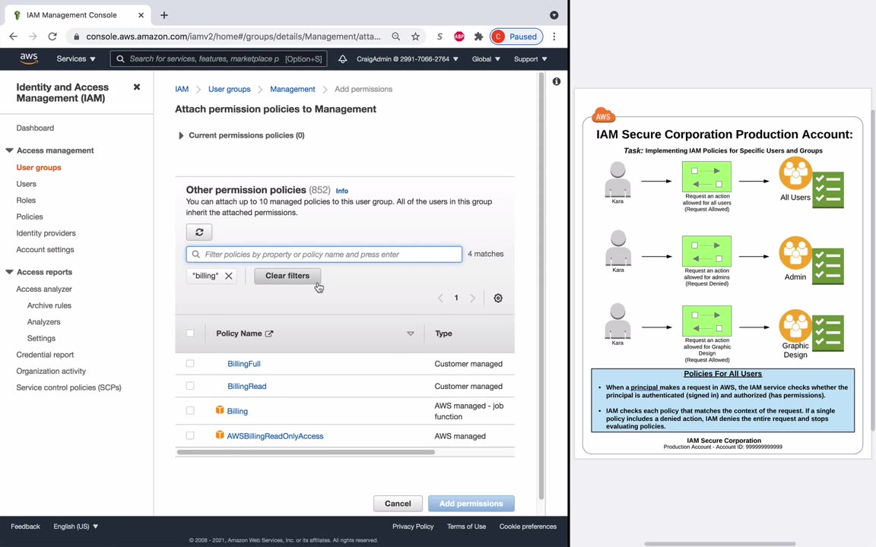The image size is (876, 547).
Task: Click the Clear filters button
Action: pos(287,276)
